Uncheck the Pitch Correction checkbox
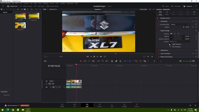The height and width of the screenshot is (112, 199). [x=170, y=47]
